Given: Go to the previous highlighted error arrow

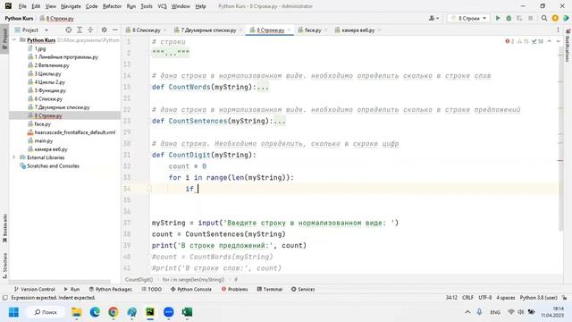Looking at the screenshot, I should point(550,42).
